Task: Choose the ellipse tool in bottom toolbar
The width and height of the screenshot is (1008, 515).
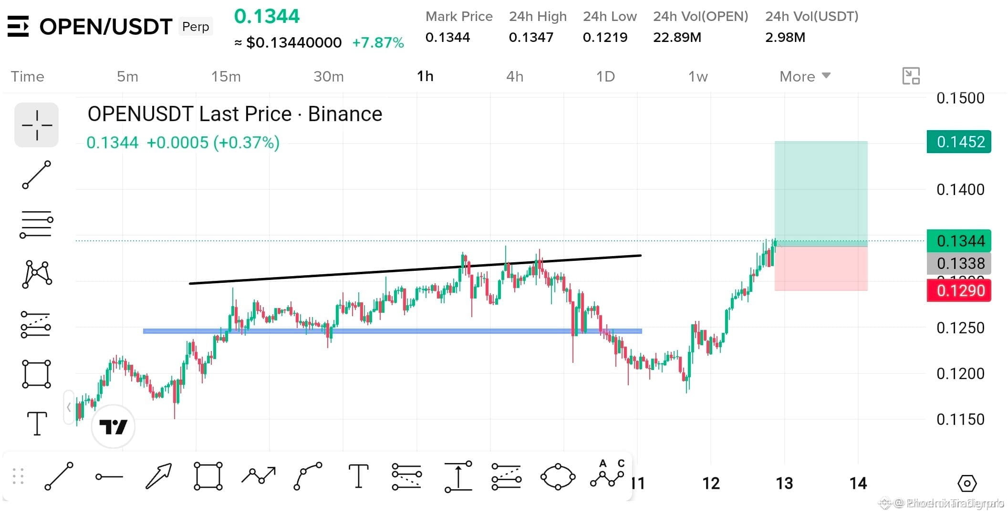Action: [558, 476]
